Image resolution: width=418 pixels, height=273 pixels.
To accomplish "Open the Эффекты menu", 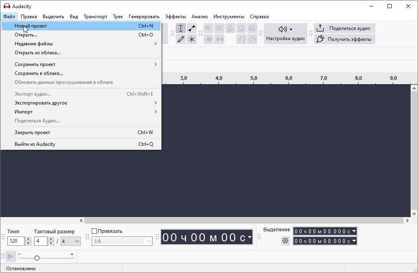I will (x=175, y=17).
